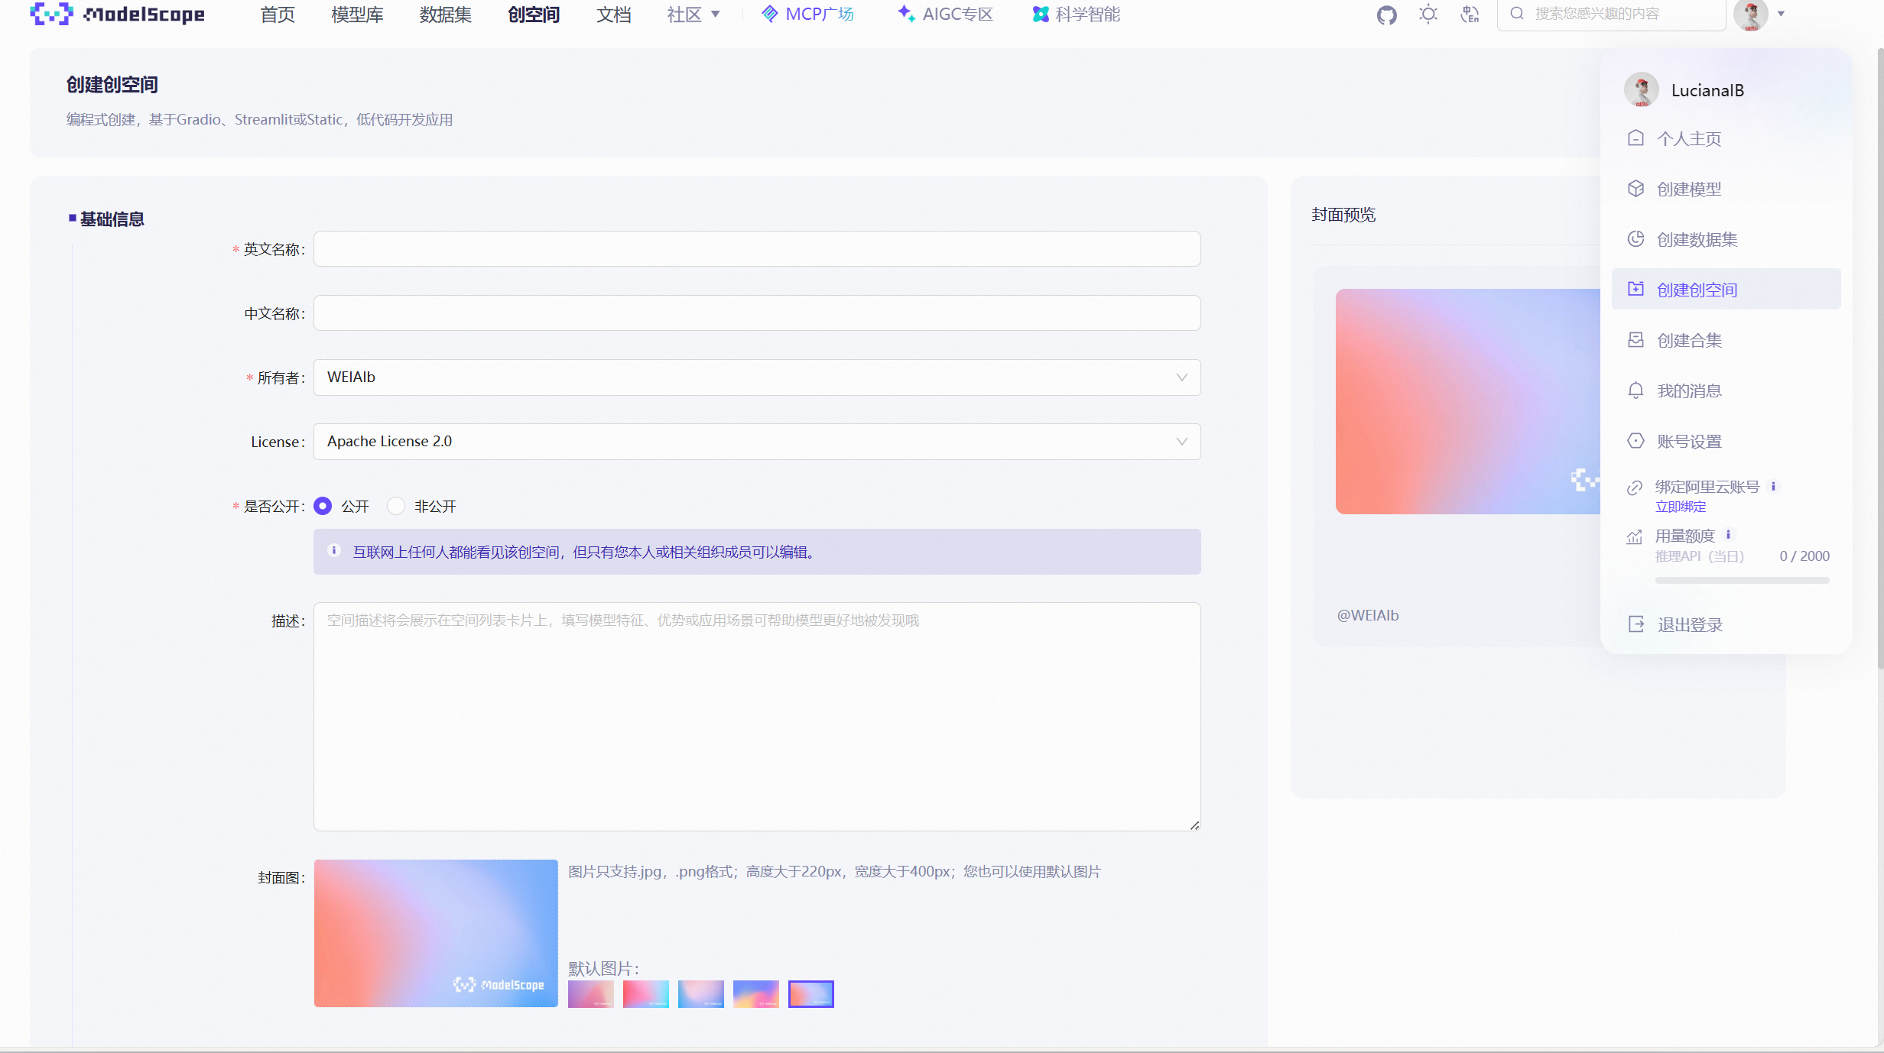Toggle light/dark theme sun icon
This screenshot has width=1884, height=1053.
tap(1428, 15)
